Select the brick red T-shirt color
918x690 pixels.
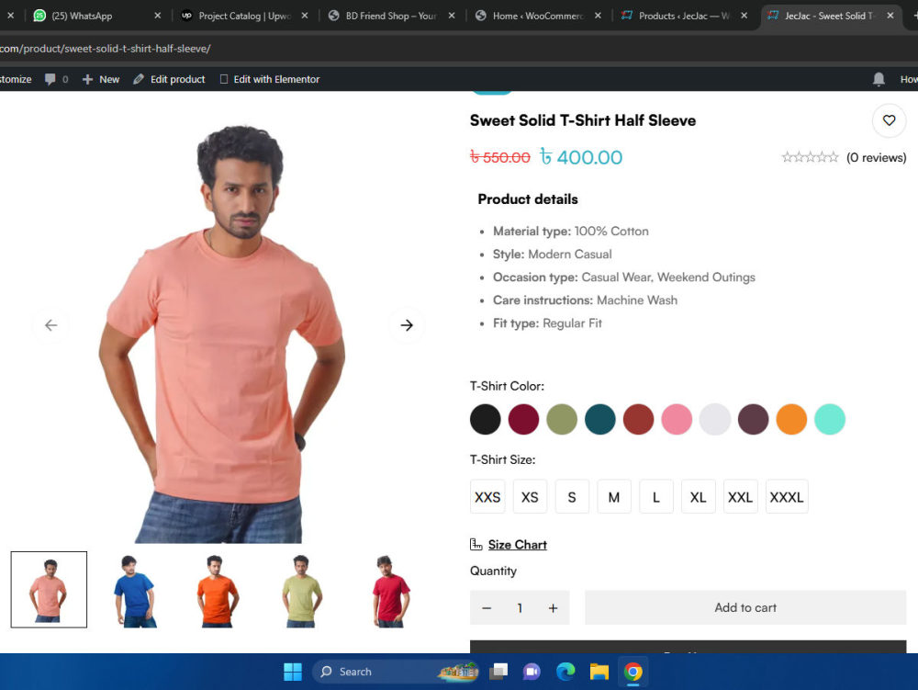coord(639,419)
